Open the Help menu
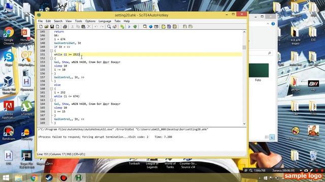Viewport: 325px width, 182px height. tap(126, 21)
